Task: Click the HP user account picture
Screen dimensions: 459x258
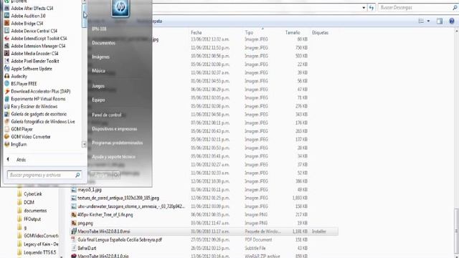Action: tap(120, 8)
